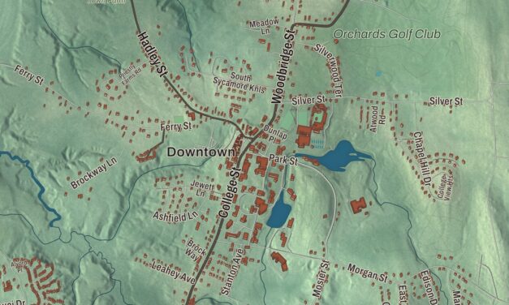The image size is (509, 305).
Task: Select the Orchards Golf Club label
Action: tap(387, 34)
